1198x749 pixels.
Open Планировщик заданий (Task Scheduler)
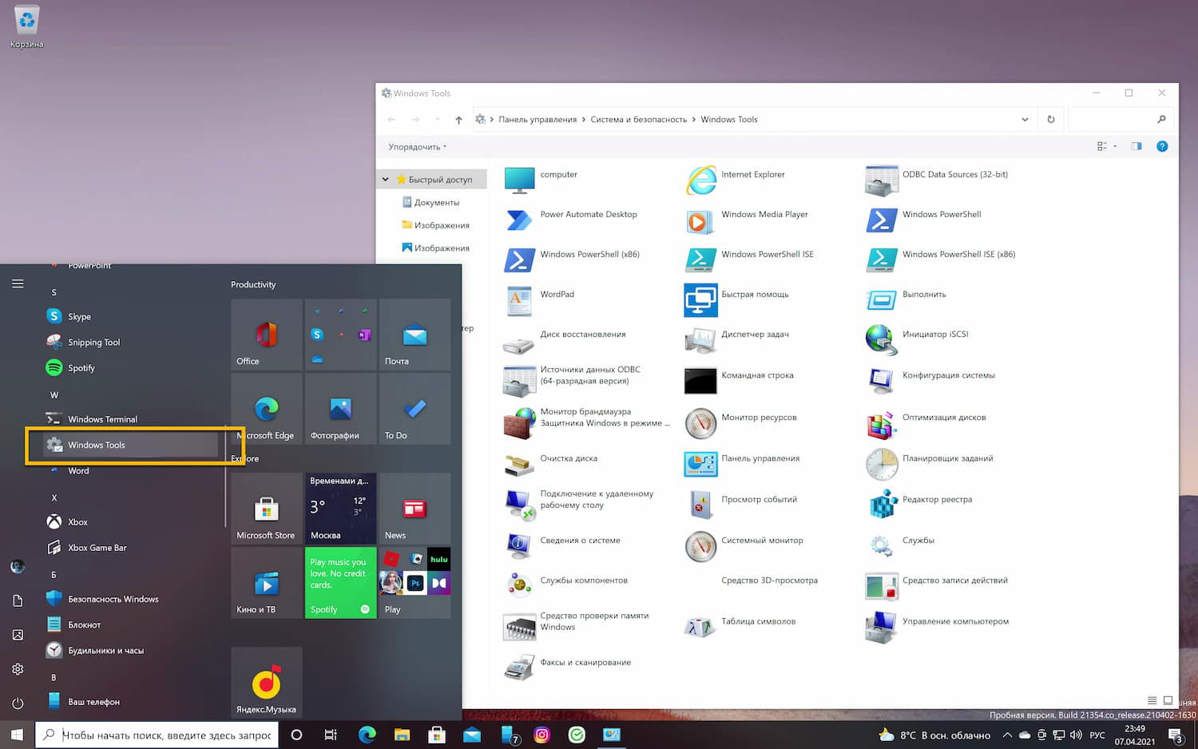point(948,458)
